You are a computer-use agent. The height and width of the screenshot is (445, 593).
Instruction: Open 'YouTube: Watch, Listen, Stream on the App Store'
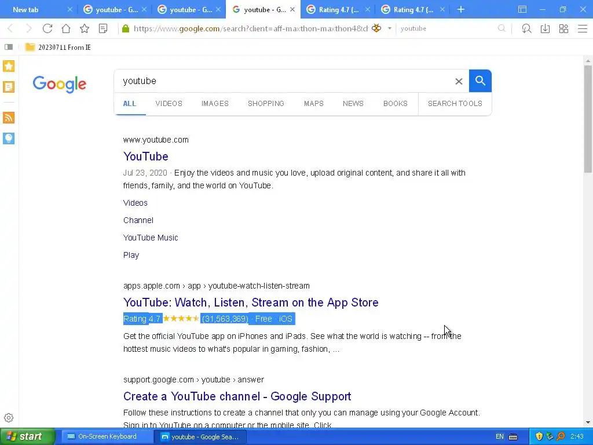(x=251, y=302)
